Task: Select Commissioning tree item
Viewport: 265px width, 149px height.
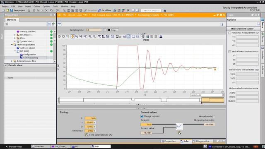Action: coord(30,58)
